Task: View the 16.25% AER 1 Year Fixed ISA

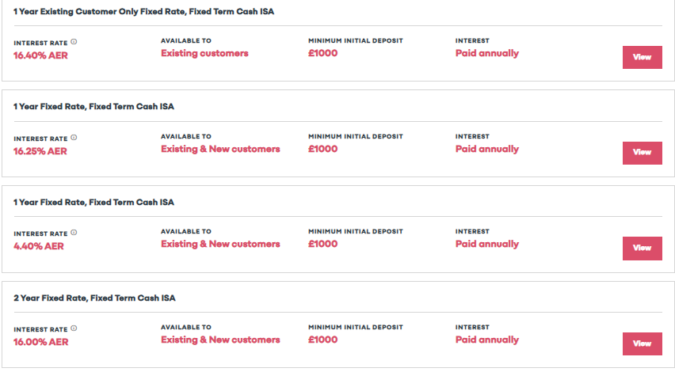Action: click(642, 153)
